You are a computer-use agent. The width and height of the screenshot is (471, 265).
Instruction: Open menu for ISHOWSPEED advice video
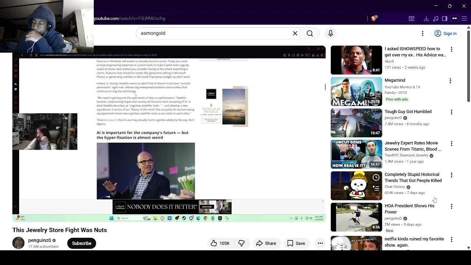pos(451,49)
